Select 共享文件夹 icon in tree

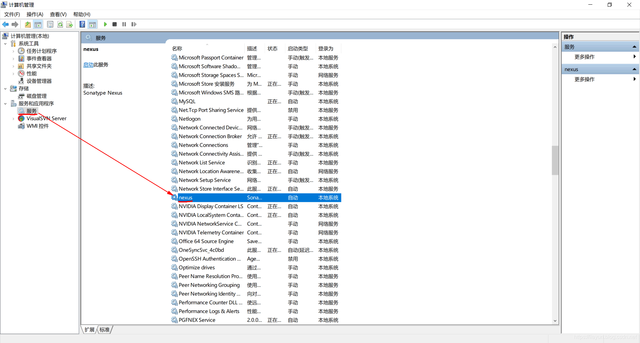[x=21, y=66]
